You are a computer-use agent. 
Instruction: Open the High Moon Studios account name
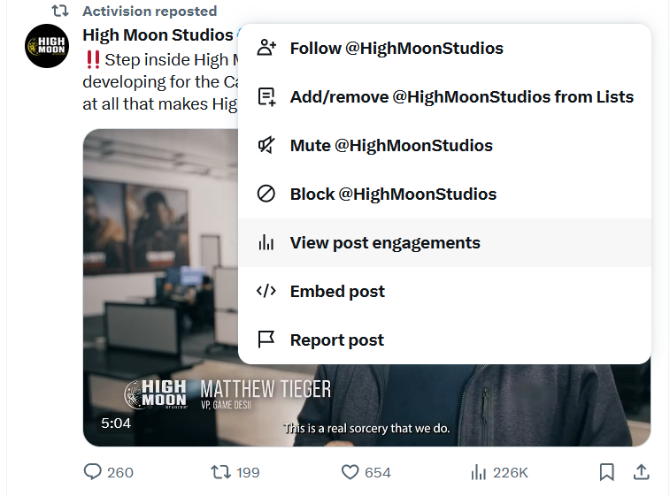157,35
